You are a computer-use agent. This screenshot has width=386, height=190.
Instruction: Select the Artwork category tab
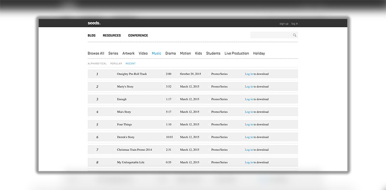click(128, 53)
